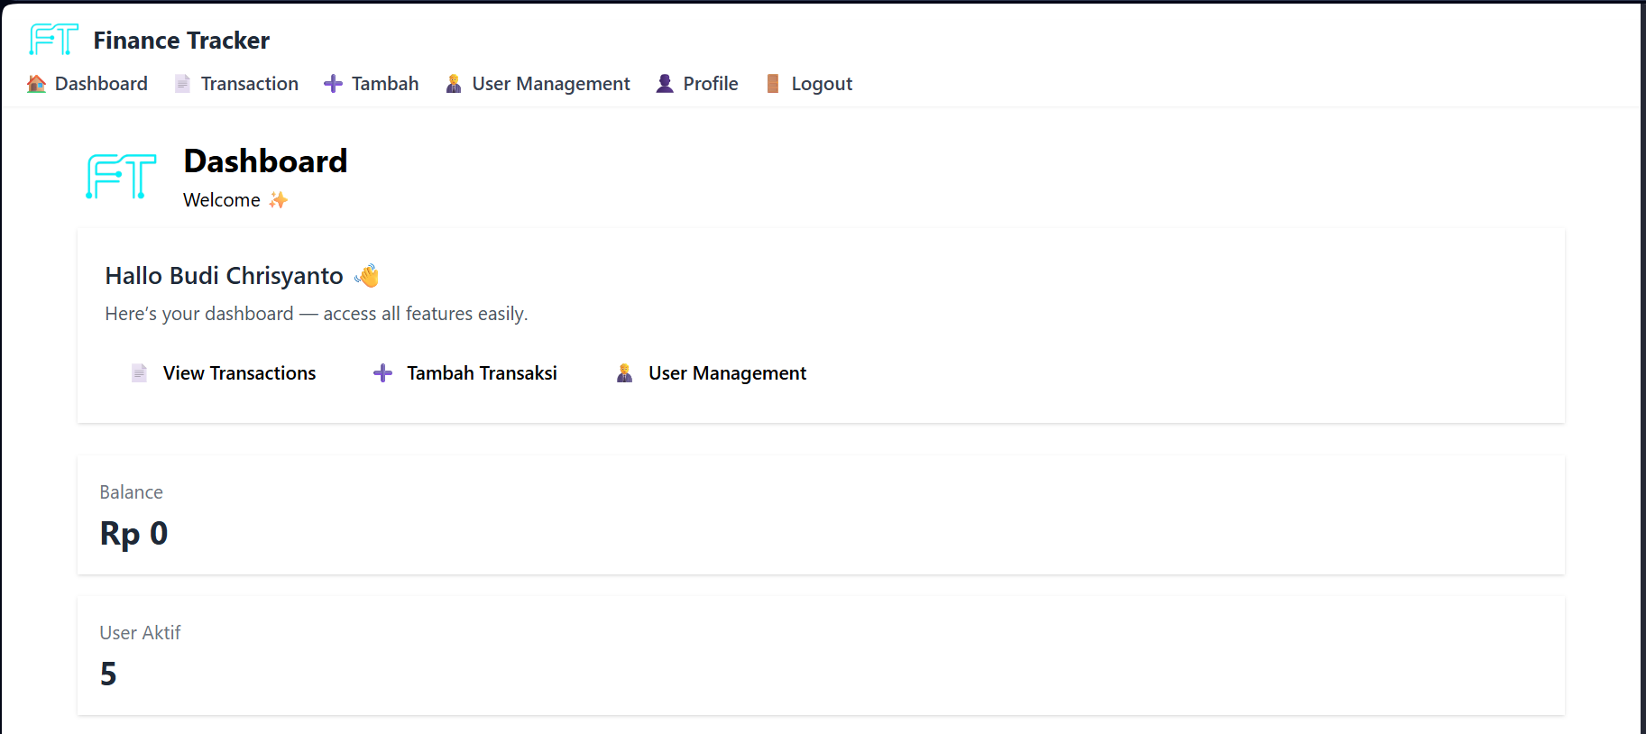1646x734 pixels.
Task: Click the User Aktif card showing 5
Action: [x=821, y=656]
